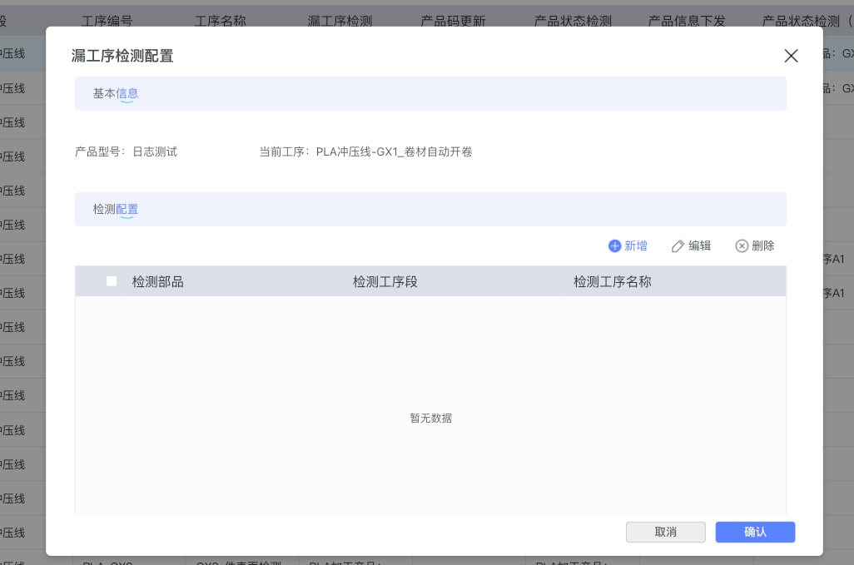Click the pencil icon for 编辑
The width and height of the screenshot is (854, 565).
click(678, 246)
